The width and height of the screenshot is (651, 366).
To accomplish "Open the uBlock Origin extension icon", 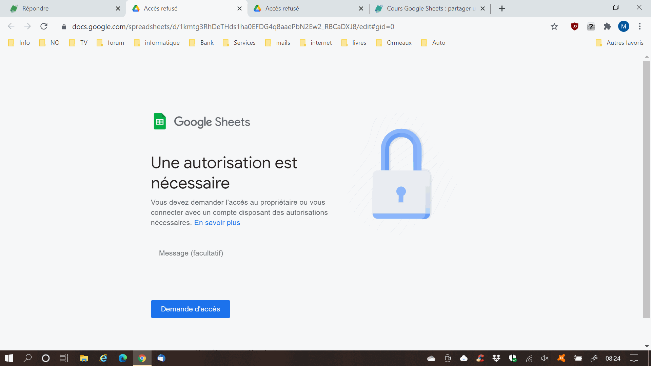I will click(x=574, y=26).
